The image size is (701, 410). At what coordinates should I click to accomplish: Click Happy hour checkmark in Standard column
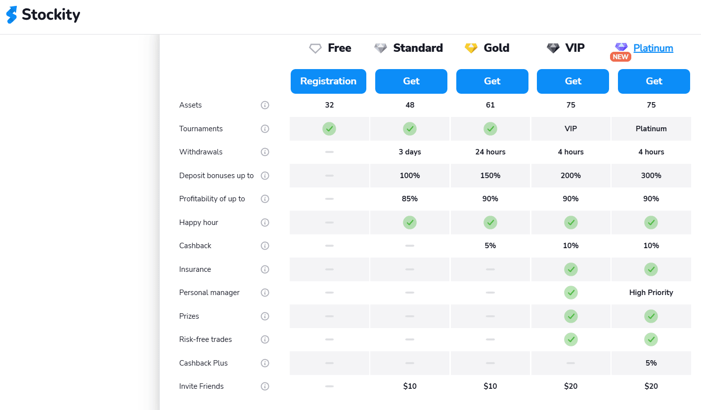click(x=410, y=223)
